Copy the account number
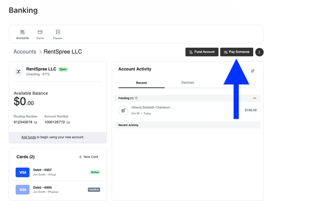 (x=68, y=122)
